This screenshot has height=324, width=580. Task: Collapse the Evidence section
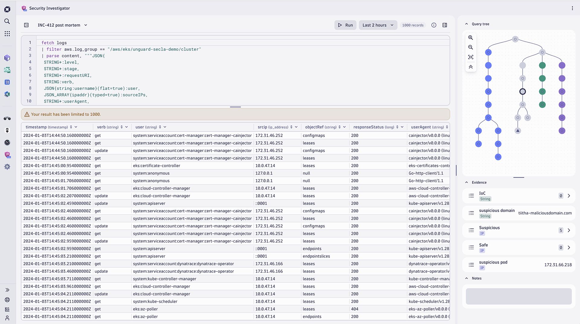click(x=467, y=182)
